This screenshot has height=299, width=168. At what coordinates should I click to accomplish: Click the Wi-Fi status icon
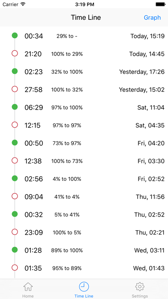(23, 4)
